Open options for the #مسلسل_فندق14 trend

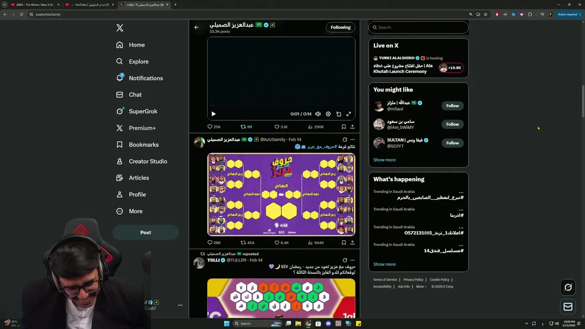(461, 245)
